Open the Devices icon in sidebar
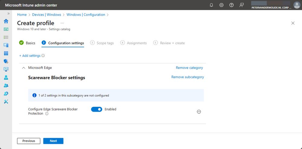The height and width of the screenshot is (149, 302). [x=6, y=45]
